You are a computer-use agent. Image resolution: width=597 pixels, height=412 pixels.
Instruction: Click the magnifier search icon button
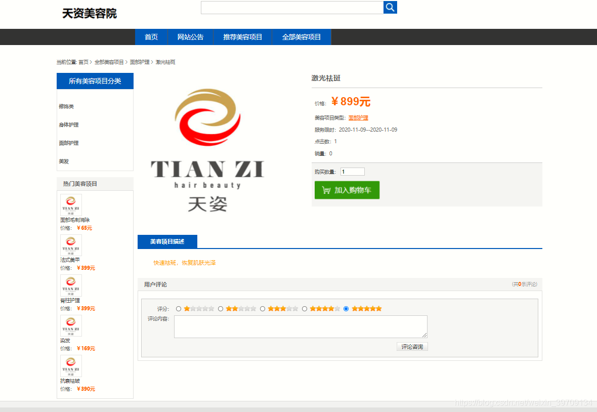[x=390, y=7]
